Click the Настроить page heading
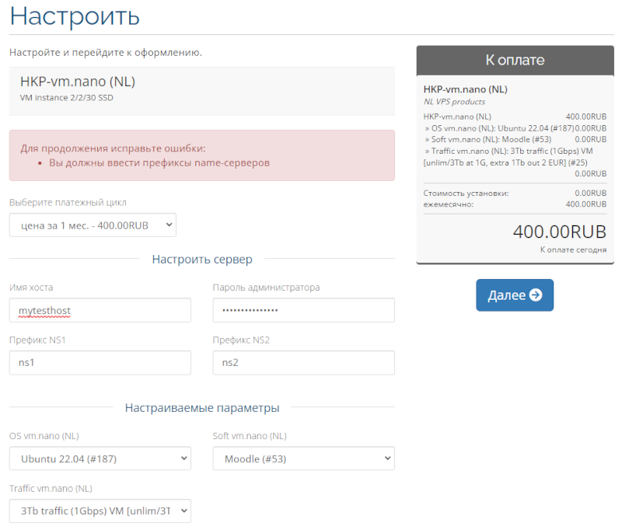Image resolution: width=622 pixels, height=530 pixels. pyautogui.click(x=75, y=16)
